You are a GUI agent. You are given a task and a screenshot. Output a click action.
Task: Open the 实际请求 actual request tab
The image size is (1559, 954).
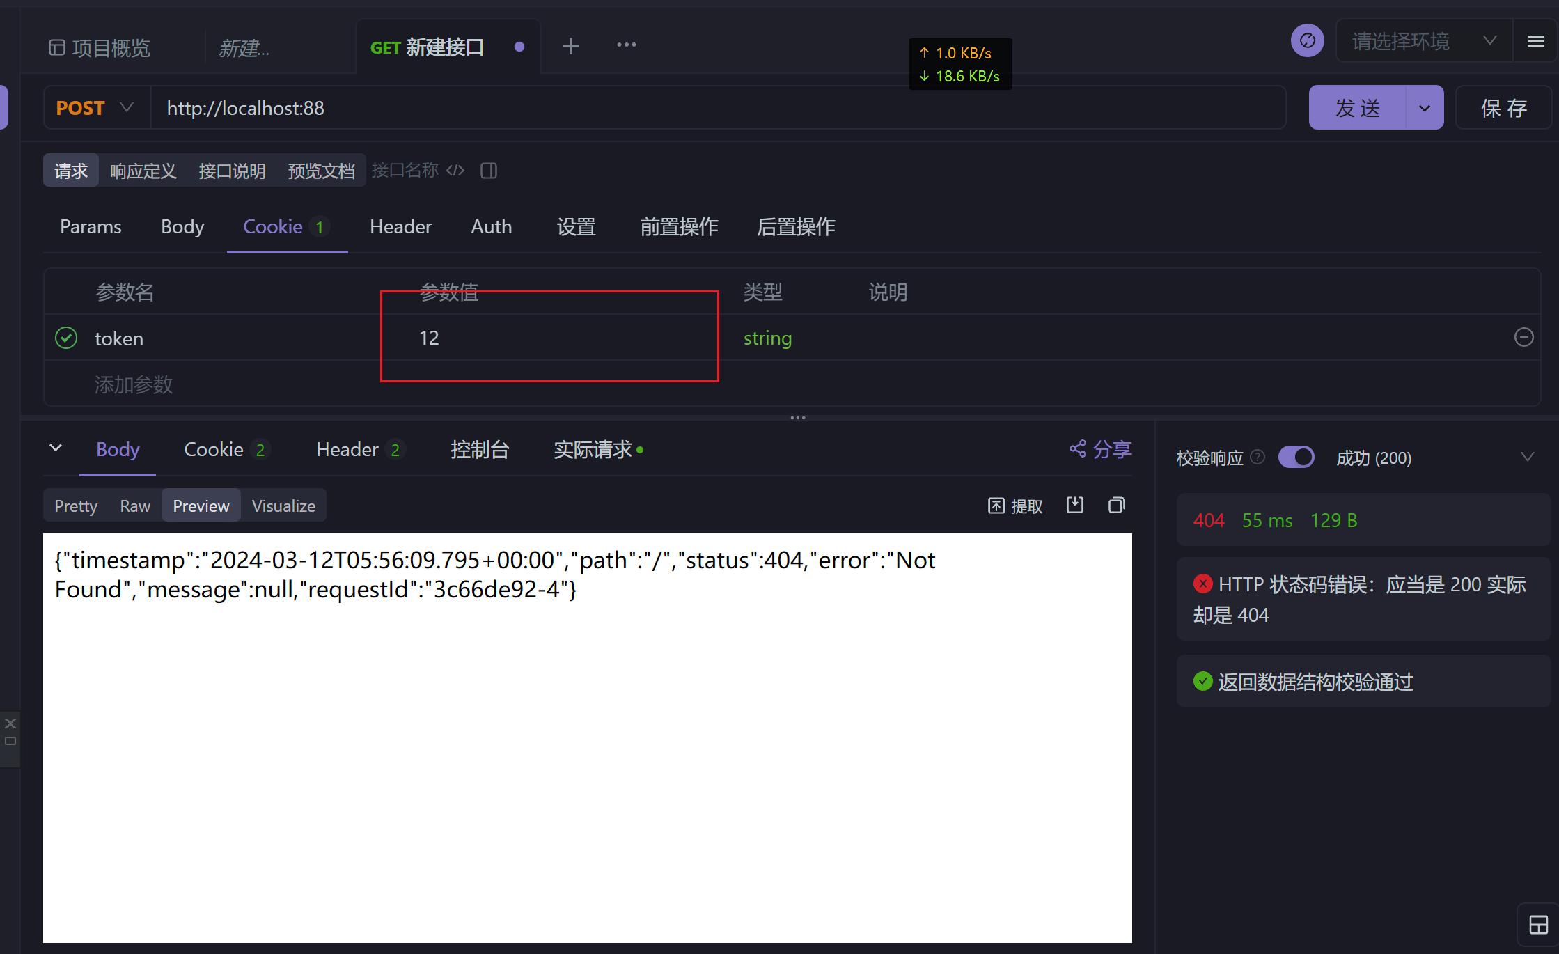[597, 450]
